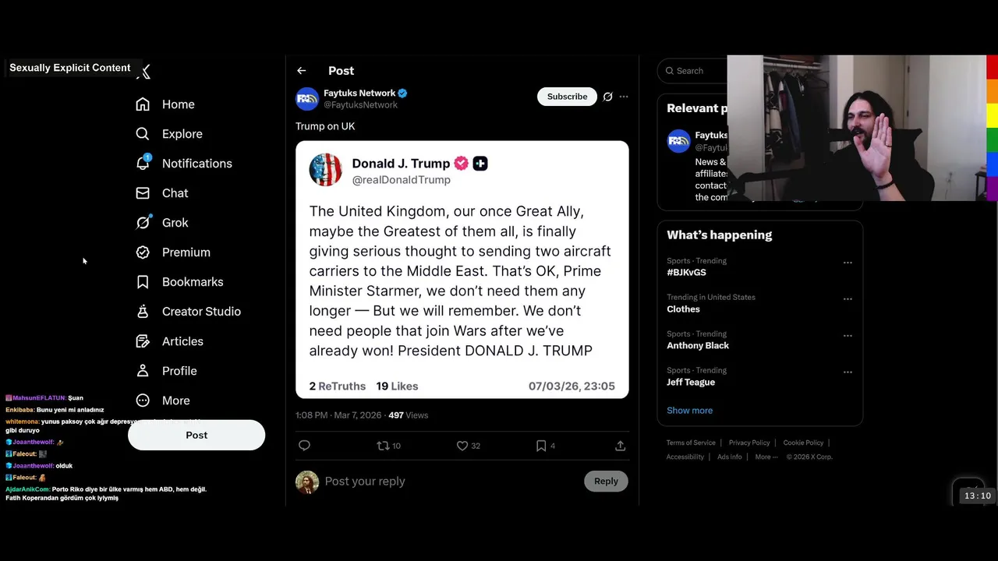The height and width of the screenshot is (561, 998).
Task: Open the post's three-dot more menu
Action: click(x=624, y=97)
